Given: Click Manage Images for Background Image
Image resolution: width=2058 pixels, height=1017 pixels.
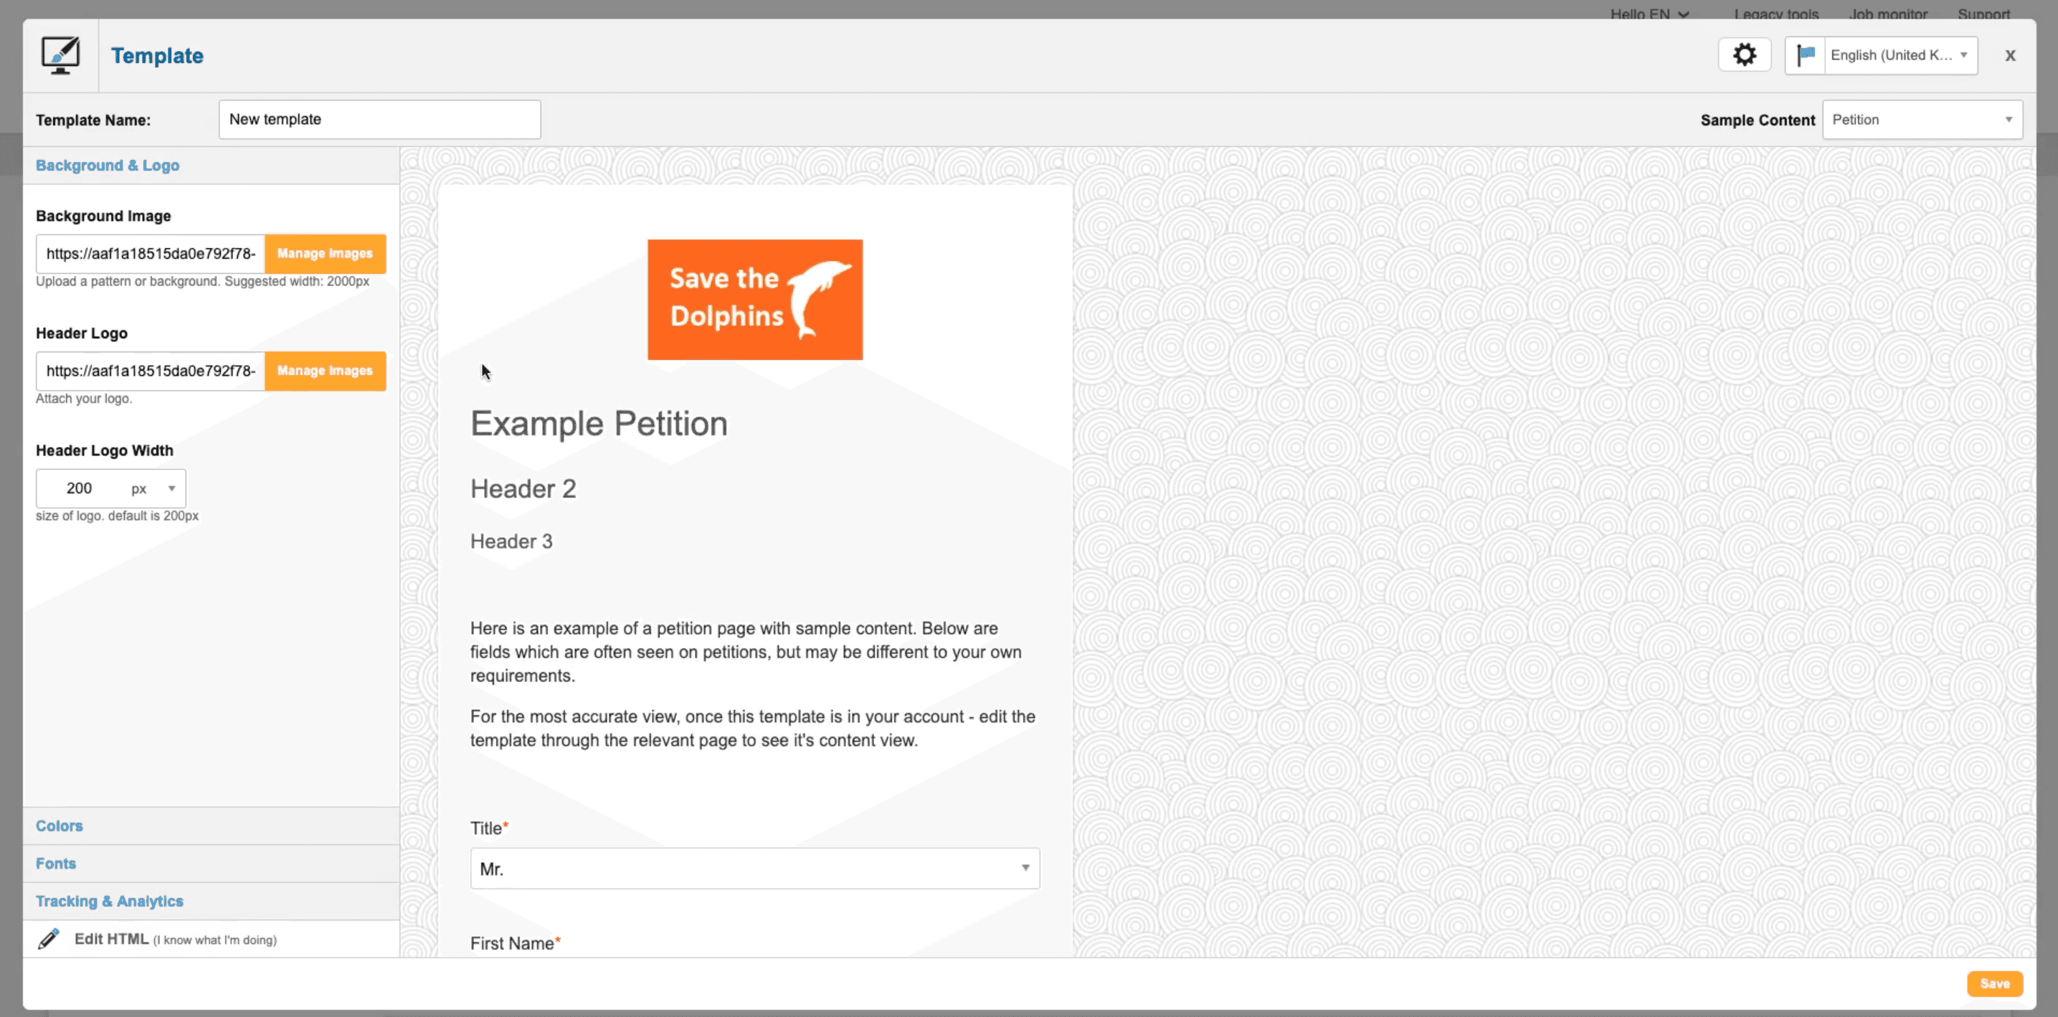Looking at the screenshot, I should coord(324,253).
